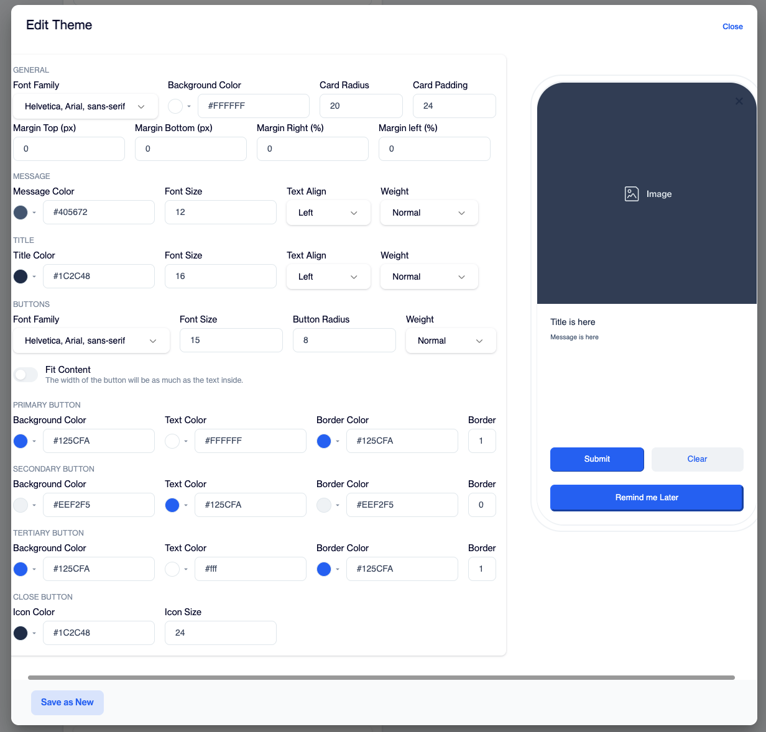
Task: Click Primary Button Background hex field
Action: 99,441
